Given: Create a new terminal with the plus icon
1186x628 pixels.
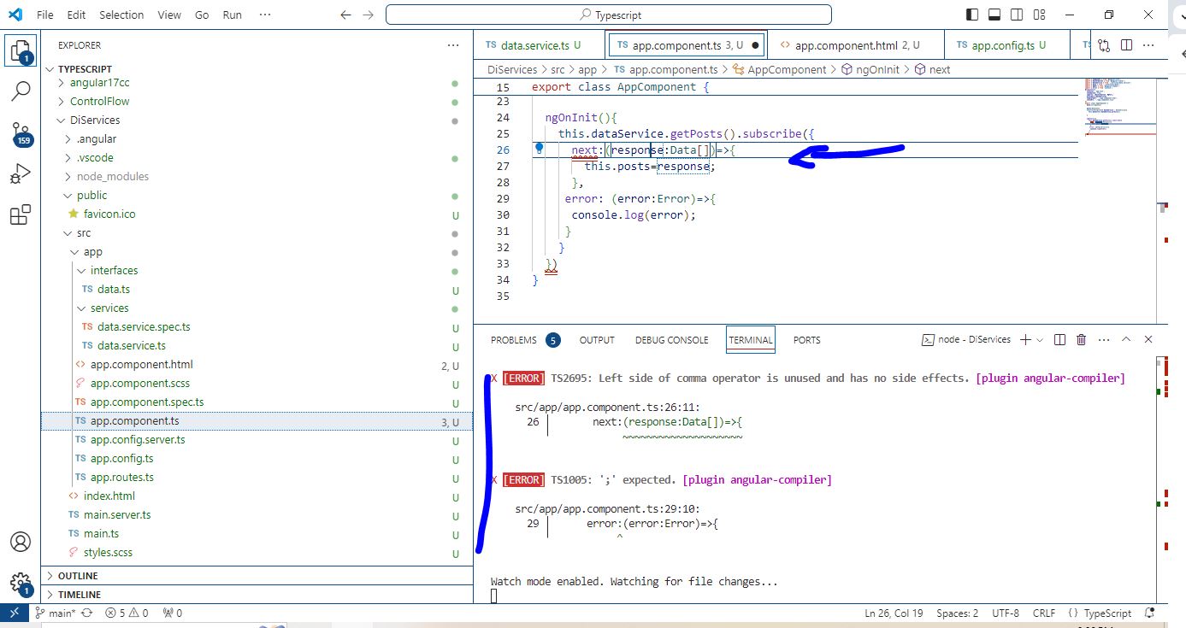Looking at the screenshot, I should coord(1025,339).
